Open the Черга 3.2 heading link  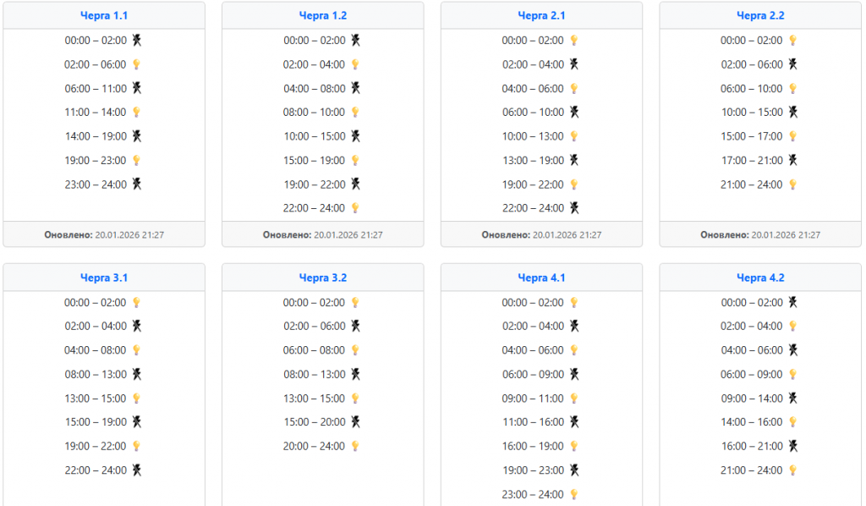pyautogui.click(x=323, y=278)
